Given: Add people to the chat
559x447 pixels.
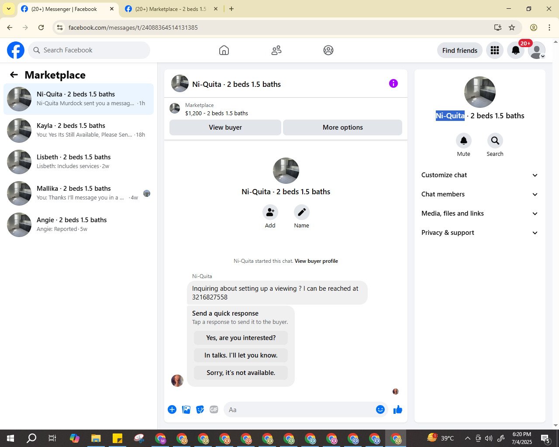Looking at the screenshot, I should point(270,212).
